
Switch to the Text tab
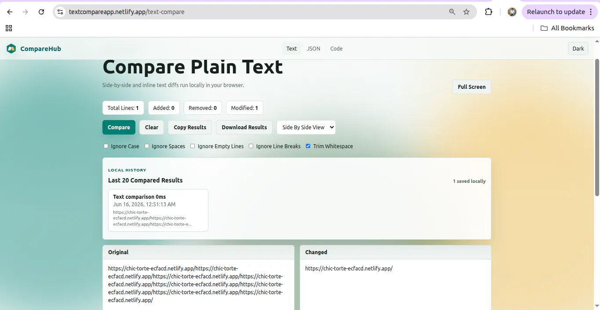(x=291, y=49)
